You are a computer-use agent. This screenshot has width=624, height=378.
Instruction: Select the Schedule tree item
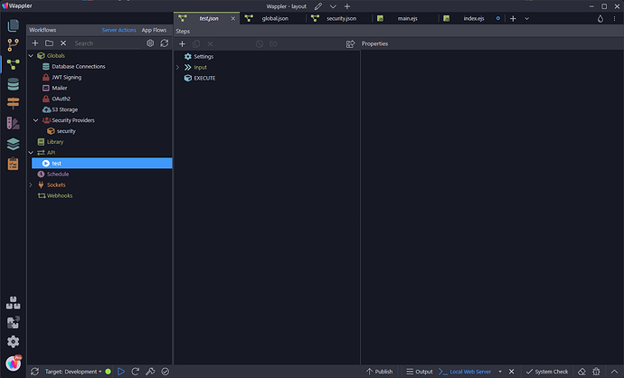pyautogui.click(x=58, y=174)
